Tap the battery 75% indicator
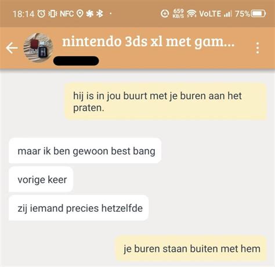This screenshot has width=275, height=267. coord(250,14)
